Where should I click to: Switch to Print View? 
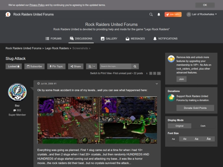pos(101,73)
